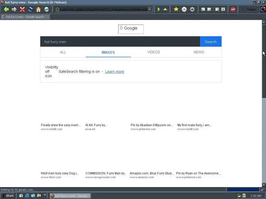Open 'Pin by Abadeer Kittipoom on...' result
The height and width of the screenshot is (199, 266).
pyautogui.click(x=152, y=125)
